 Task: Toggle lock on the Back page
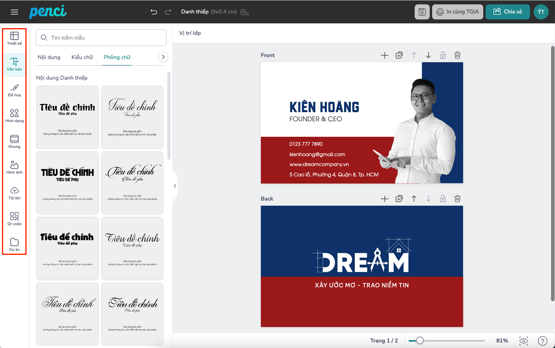[443, 199]
